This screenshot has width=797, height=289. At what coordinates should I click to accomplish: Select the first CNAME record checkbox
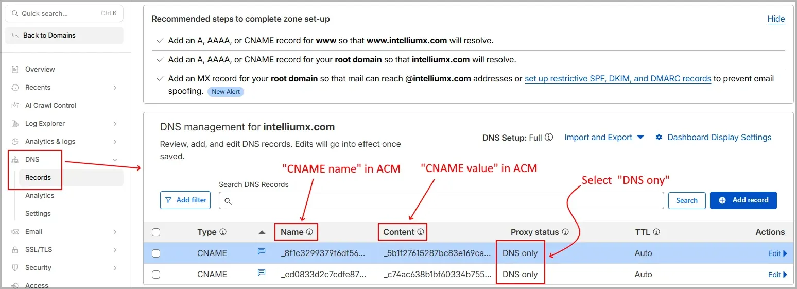(x=156, y=253)
